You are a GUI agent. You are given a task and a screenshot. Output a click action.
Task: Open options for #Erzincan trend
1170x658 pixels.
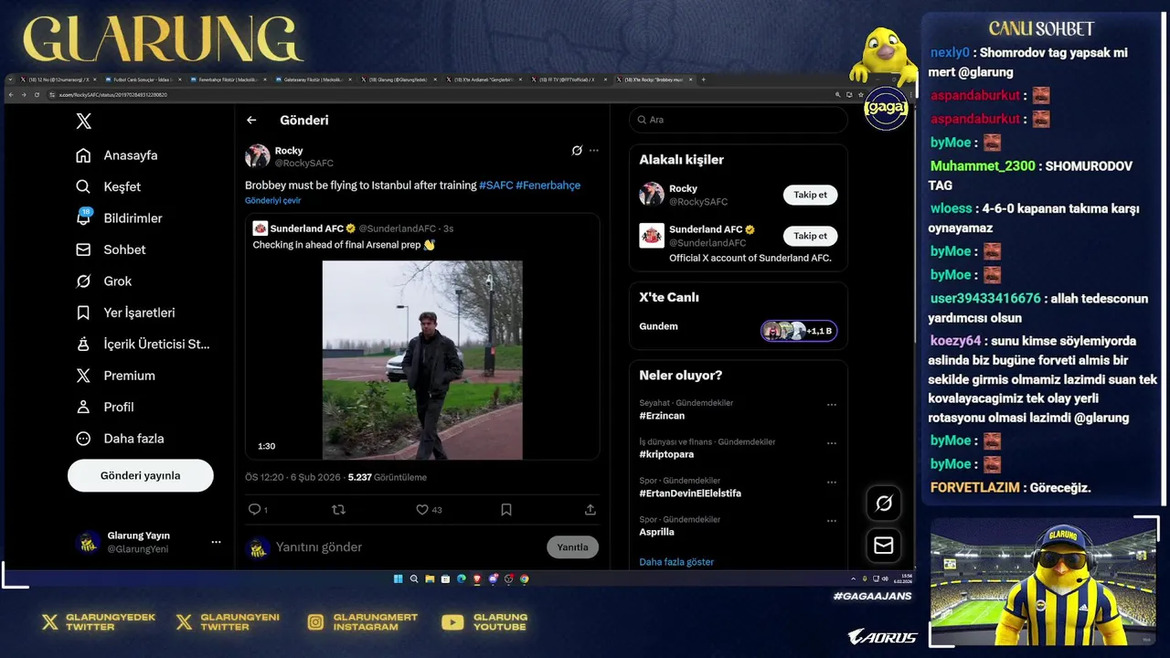click(832, 404)
